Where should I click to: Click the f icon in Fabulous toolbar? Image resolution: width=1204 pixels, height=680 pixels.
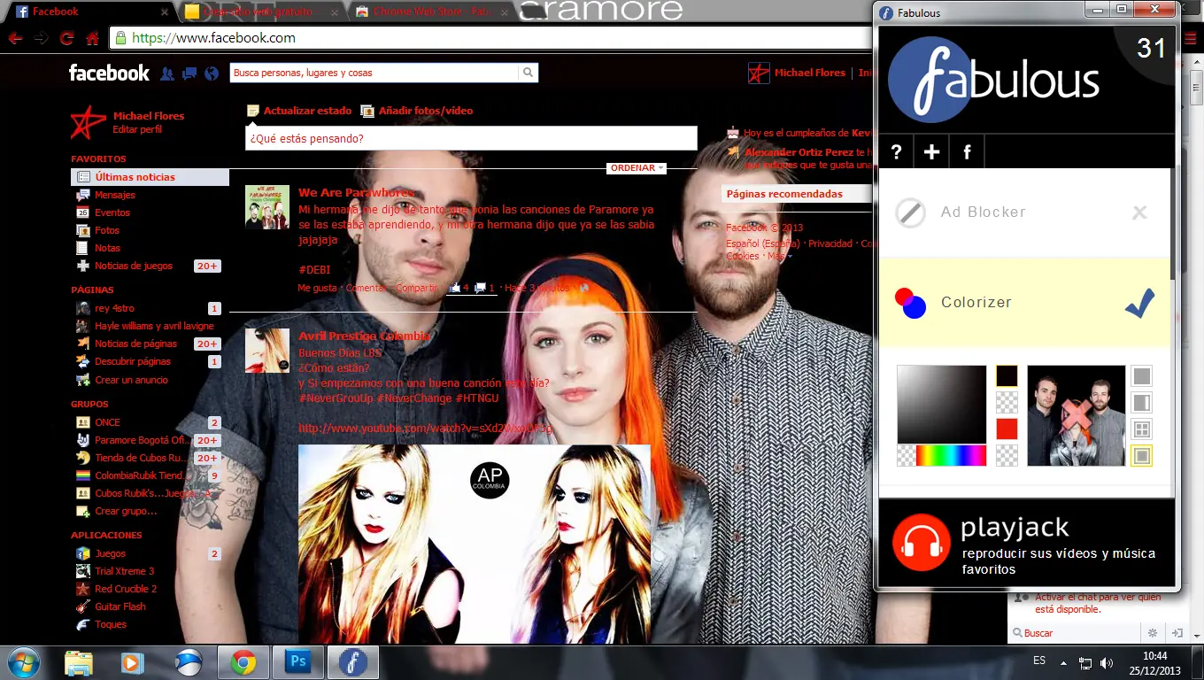pos(967,152)
